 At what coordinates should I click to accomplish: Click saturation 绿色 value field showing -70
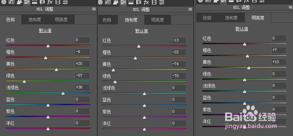coord(179,76)
